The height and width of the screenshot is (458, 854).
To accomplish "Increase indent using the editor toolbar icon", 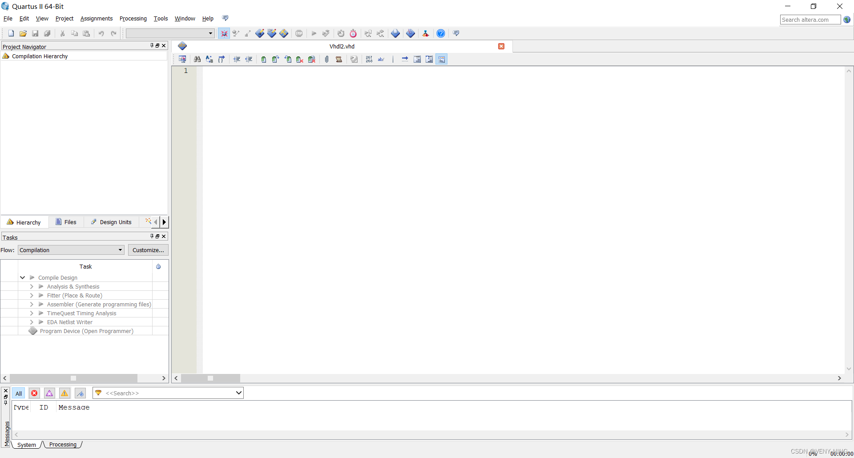I will click(x=237, y=59).
